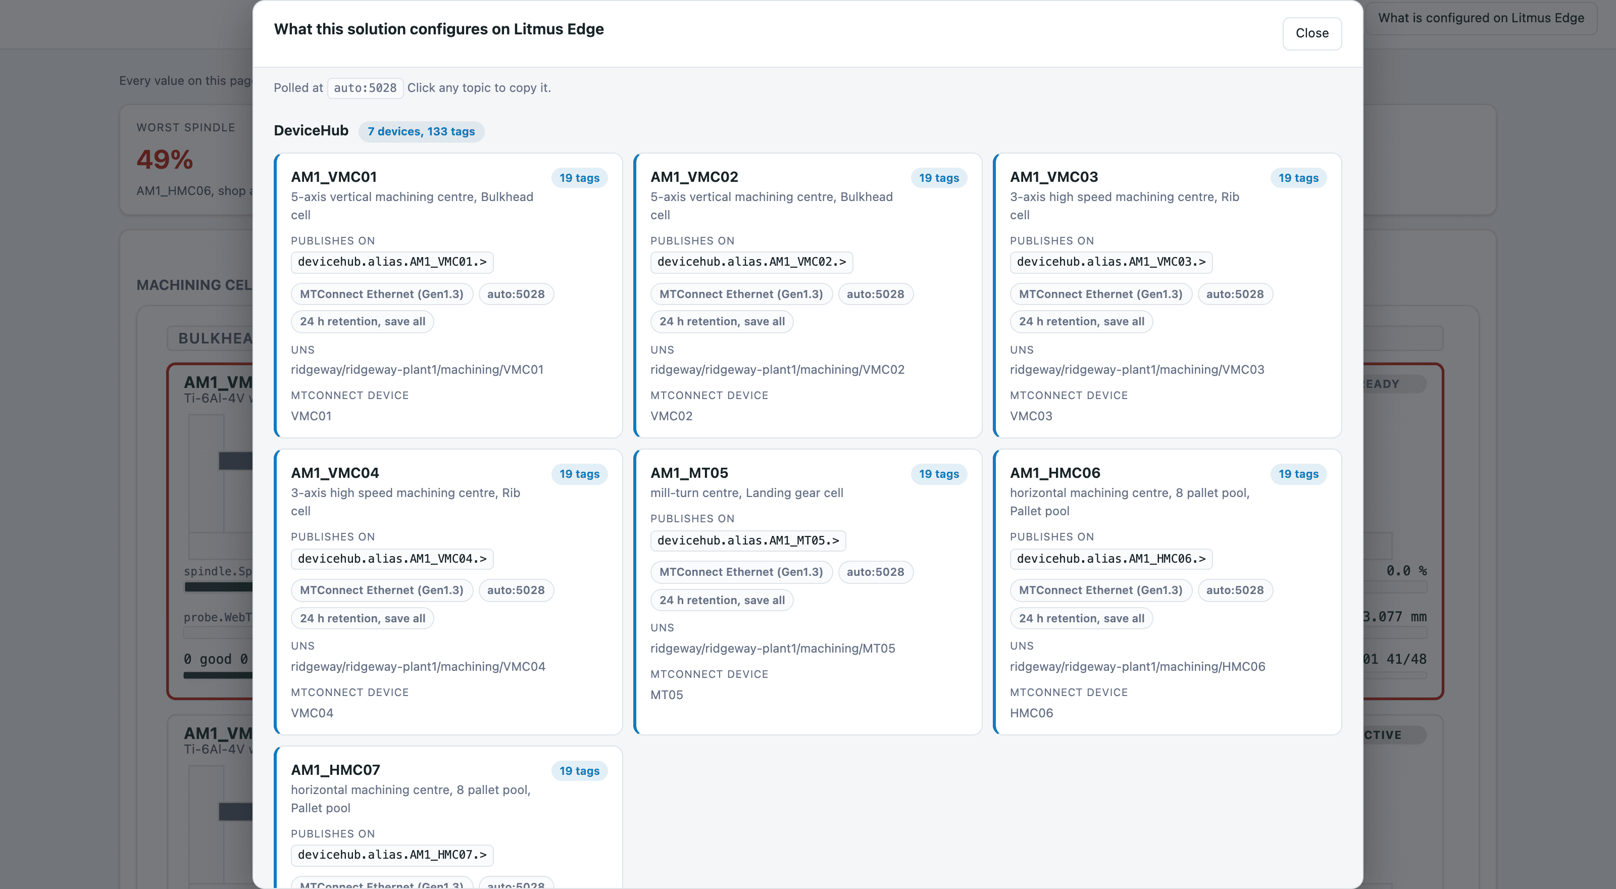The image size is (1616, 889).
Task: Copy topic devicehub.alias.AM1_HMC06.>
Action: 1111,558
